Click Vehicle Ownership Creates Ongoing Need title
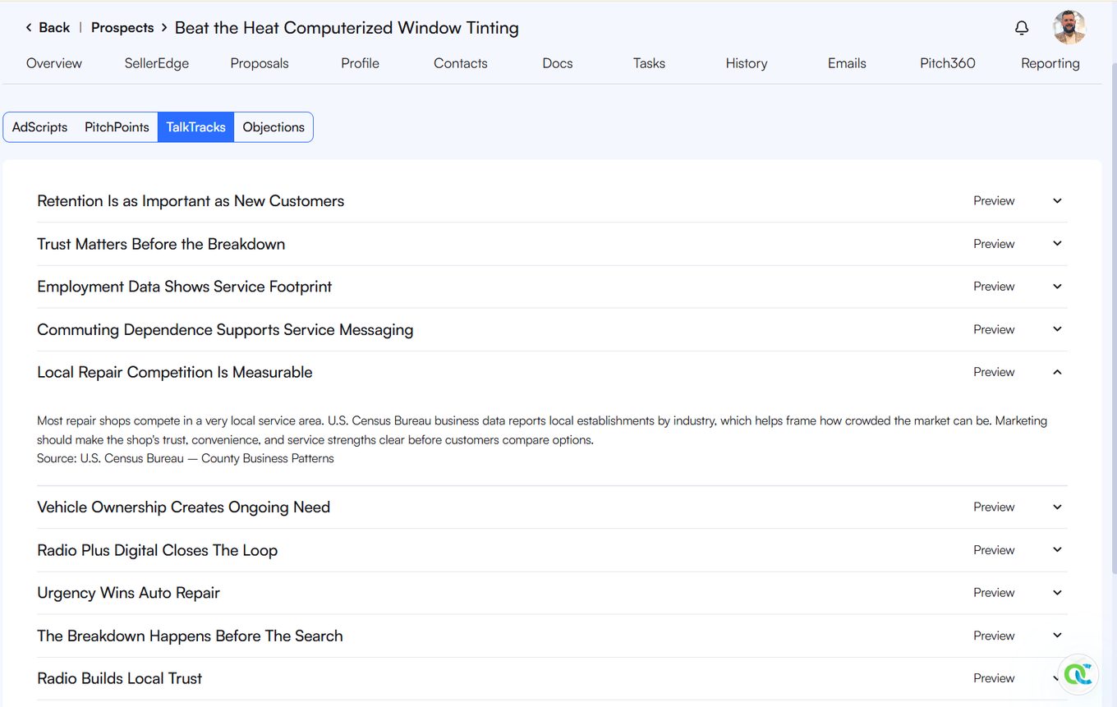Screen dimensions: 1117x707 coord(184,507)
